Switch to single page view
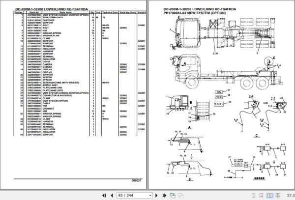 tap(253, 196)
